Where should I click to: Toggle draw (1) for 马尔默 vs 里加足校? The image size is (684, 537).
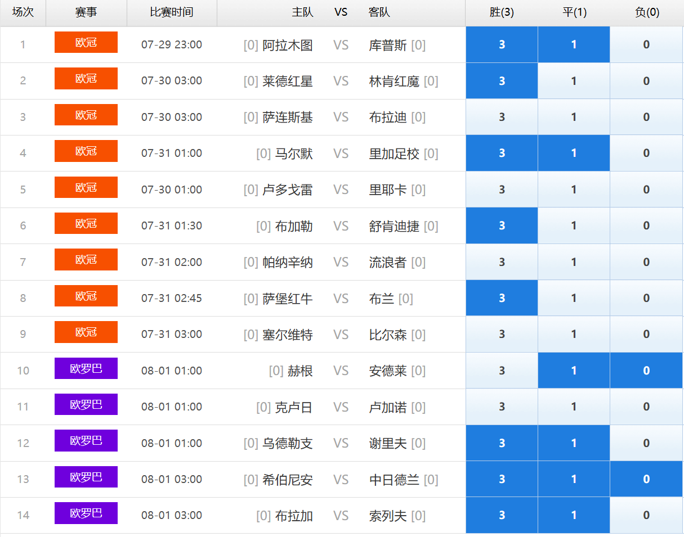click(574, 154)
